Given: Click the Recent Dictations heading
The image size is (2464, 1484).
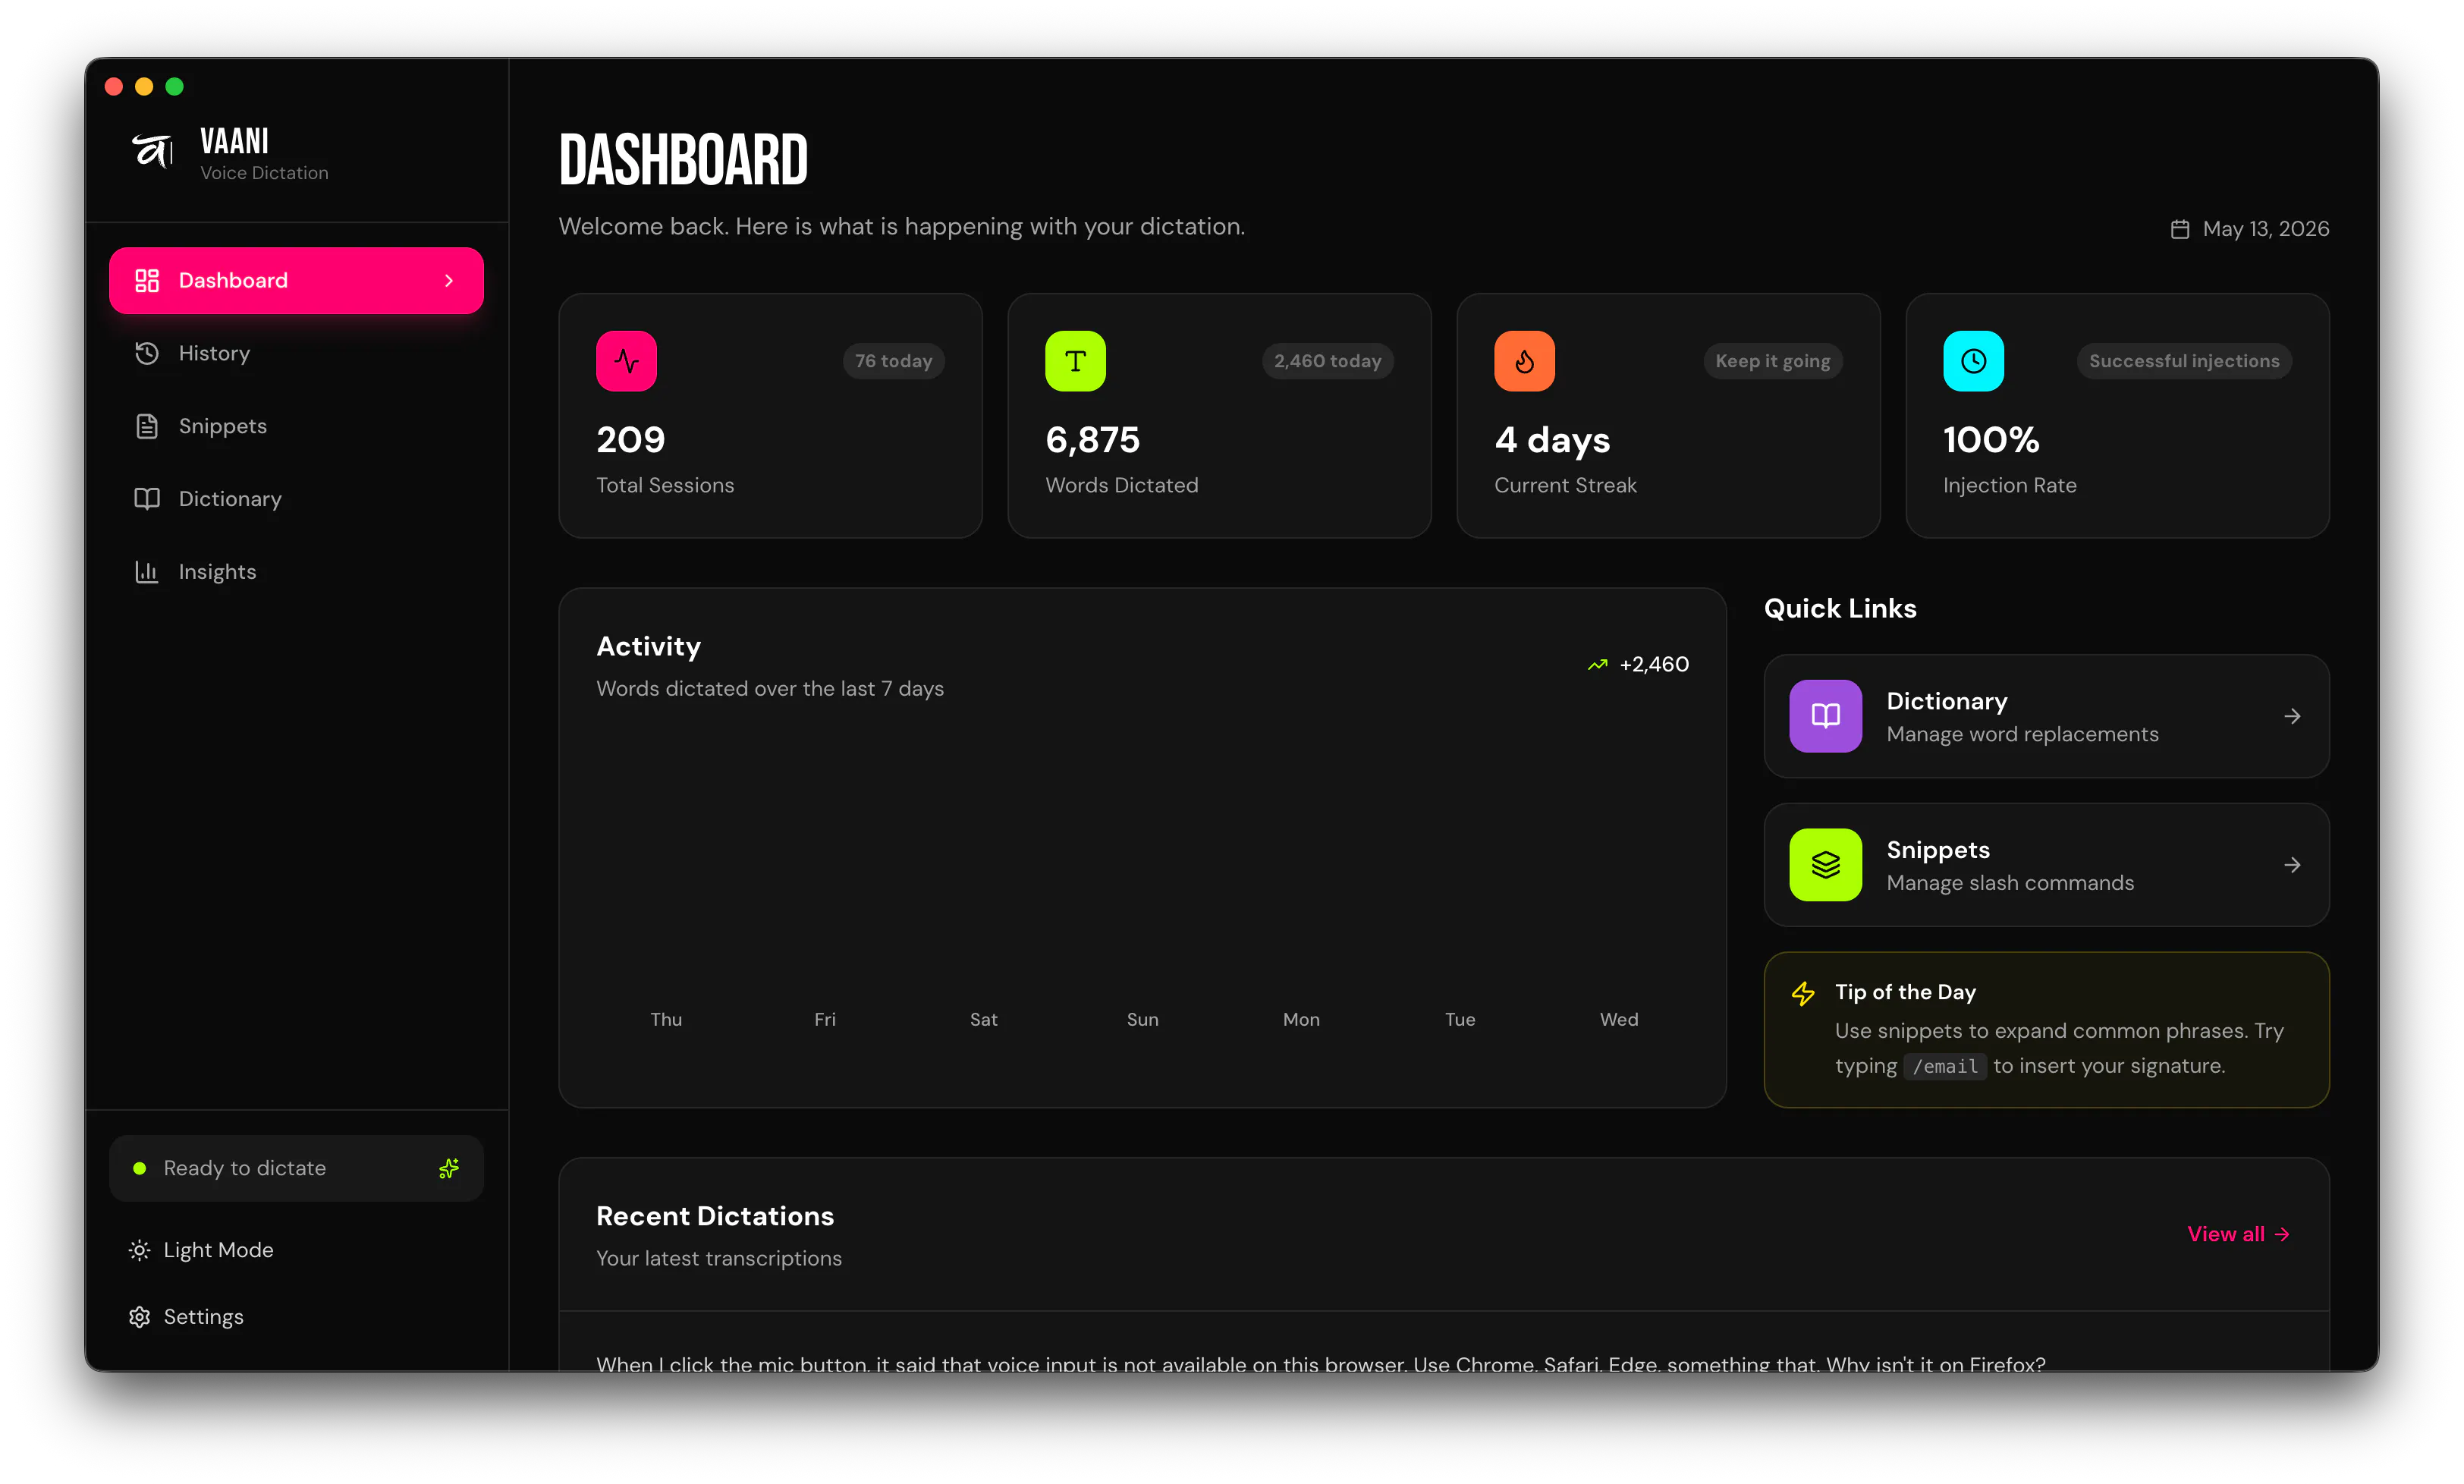Looking at the screenshot, I should (x=715, y=1216).
